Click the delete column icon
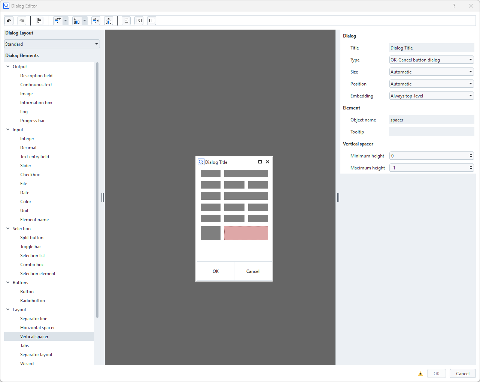 109,21
